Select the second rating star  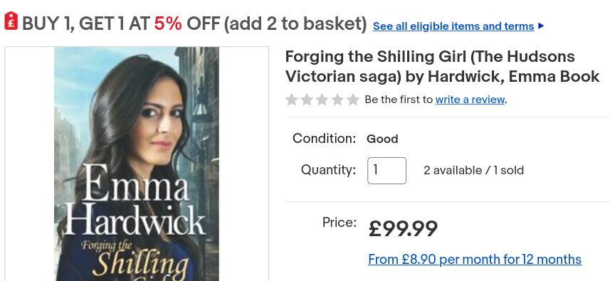tap(307, 100)
